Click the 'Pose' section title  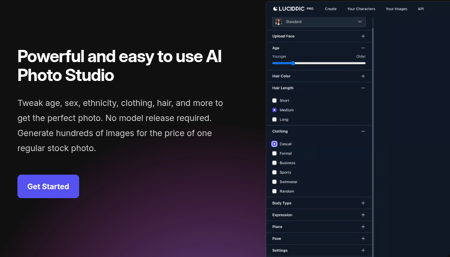pyautogui.click(x=277, y=238)
